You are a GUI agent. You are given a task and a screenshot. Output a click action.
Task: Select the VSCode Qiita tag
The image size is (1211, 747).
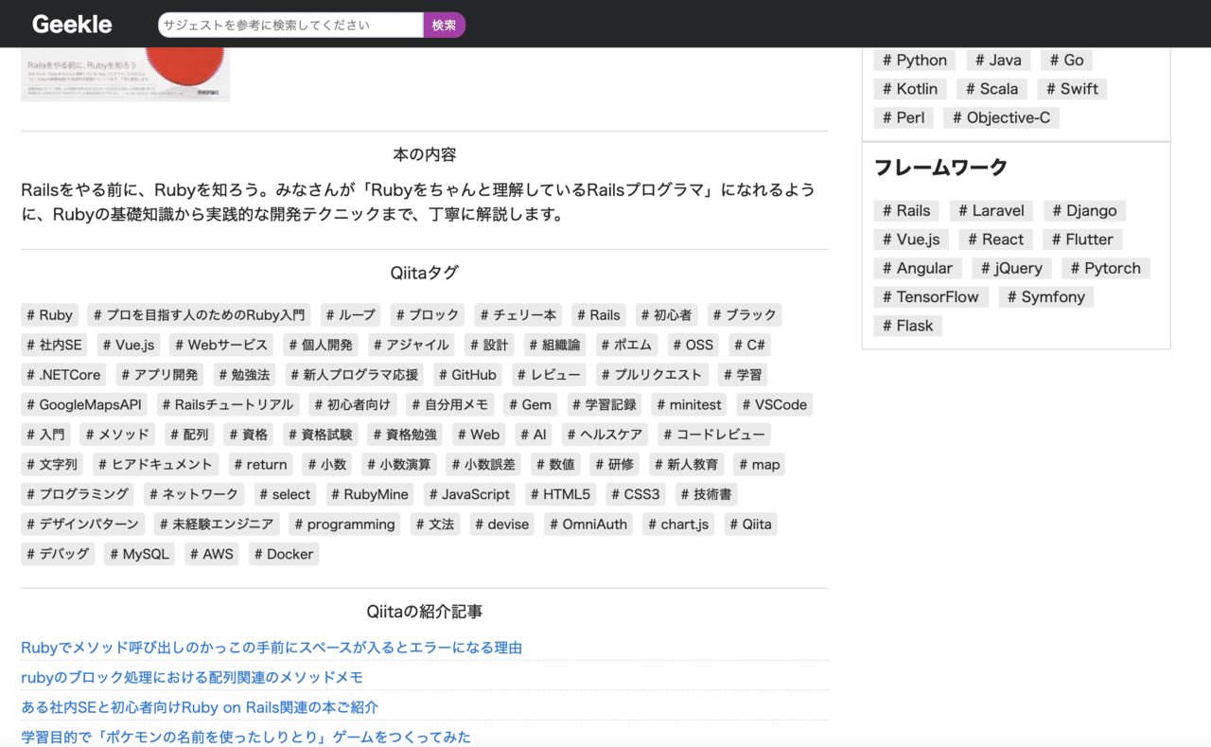(x=774, y=404)
